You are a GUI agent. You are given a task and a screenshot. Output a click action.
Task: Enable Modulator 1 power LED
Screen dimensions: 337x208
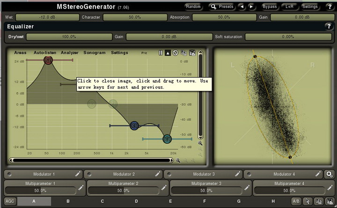click(x=9, y=174)
